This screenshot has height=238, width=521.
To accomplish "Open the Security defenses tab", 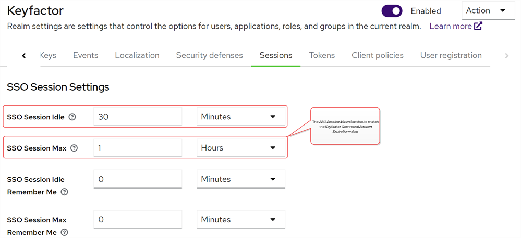I will pos(209,55).
